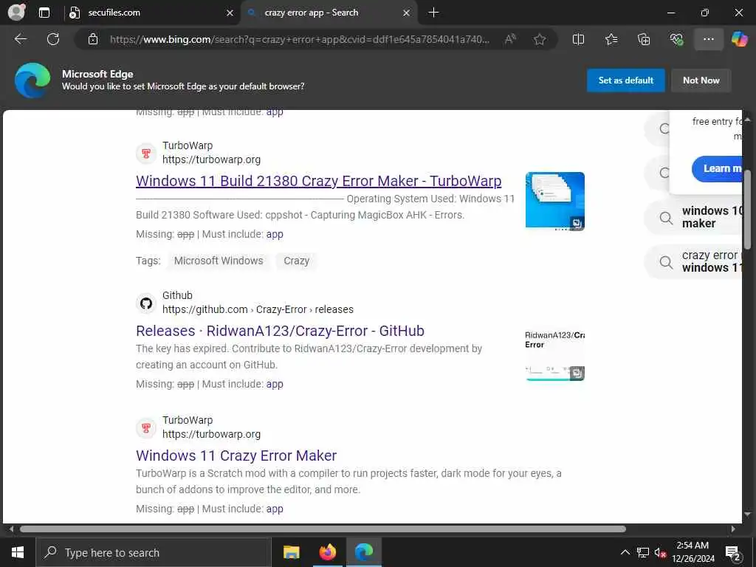Click the taskbar search box
756x567 pixels.
tap(154, 552)
